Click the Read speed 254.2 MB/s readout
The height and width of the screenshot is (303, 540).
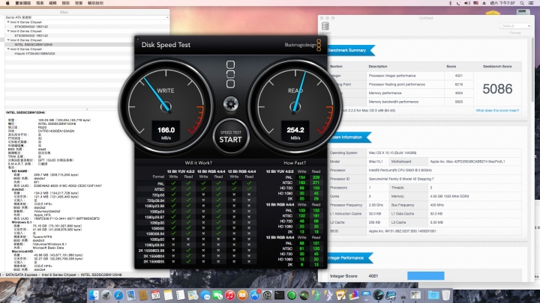(295, 132)
